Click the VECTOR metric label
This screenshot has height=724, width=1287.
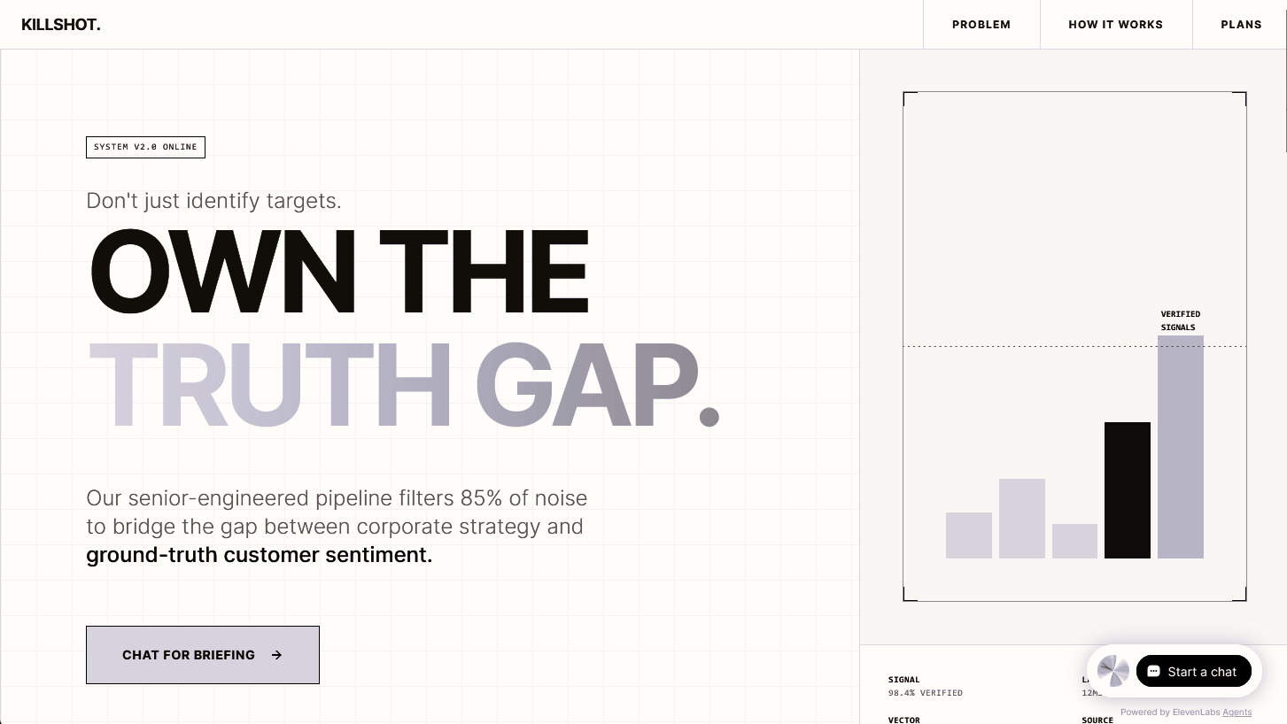(903, 720)
